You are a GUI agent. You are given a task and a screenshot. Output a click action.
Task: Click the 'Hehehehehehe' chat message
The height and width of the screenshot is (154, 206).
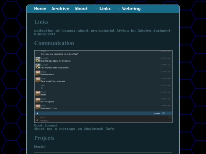point(47,75)
